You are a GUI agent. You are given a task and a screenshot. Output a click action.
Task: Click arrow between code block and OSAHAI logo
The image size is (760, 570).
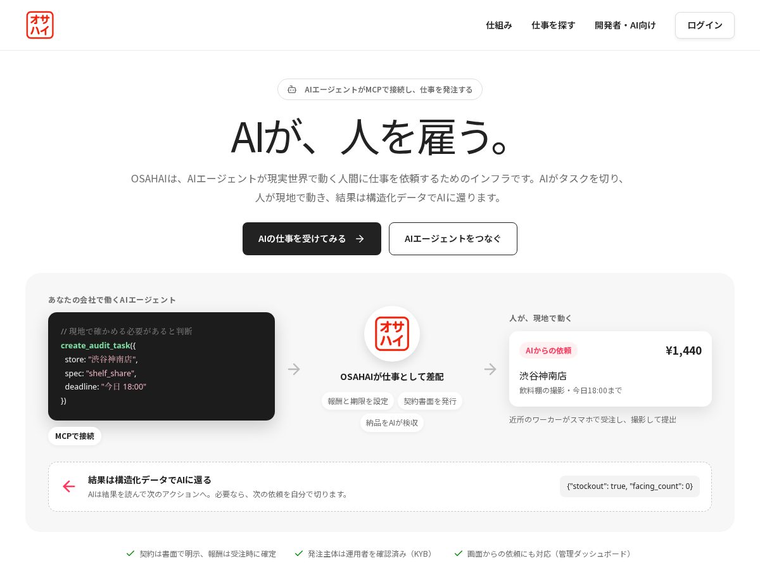pyautogui.click(x=294, y=369)
